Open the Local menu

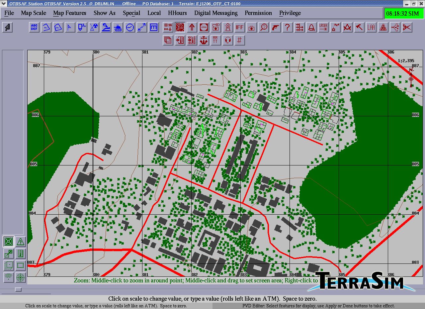click(154, 13)
